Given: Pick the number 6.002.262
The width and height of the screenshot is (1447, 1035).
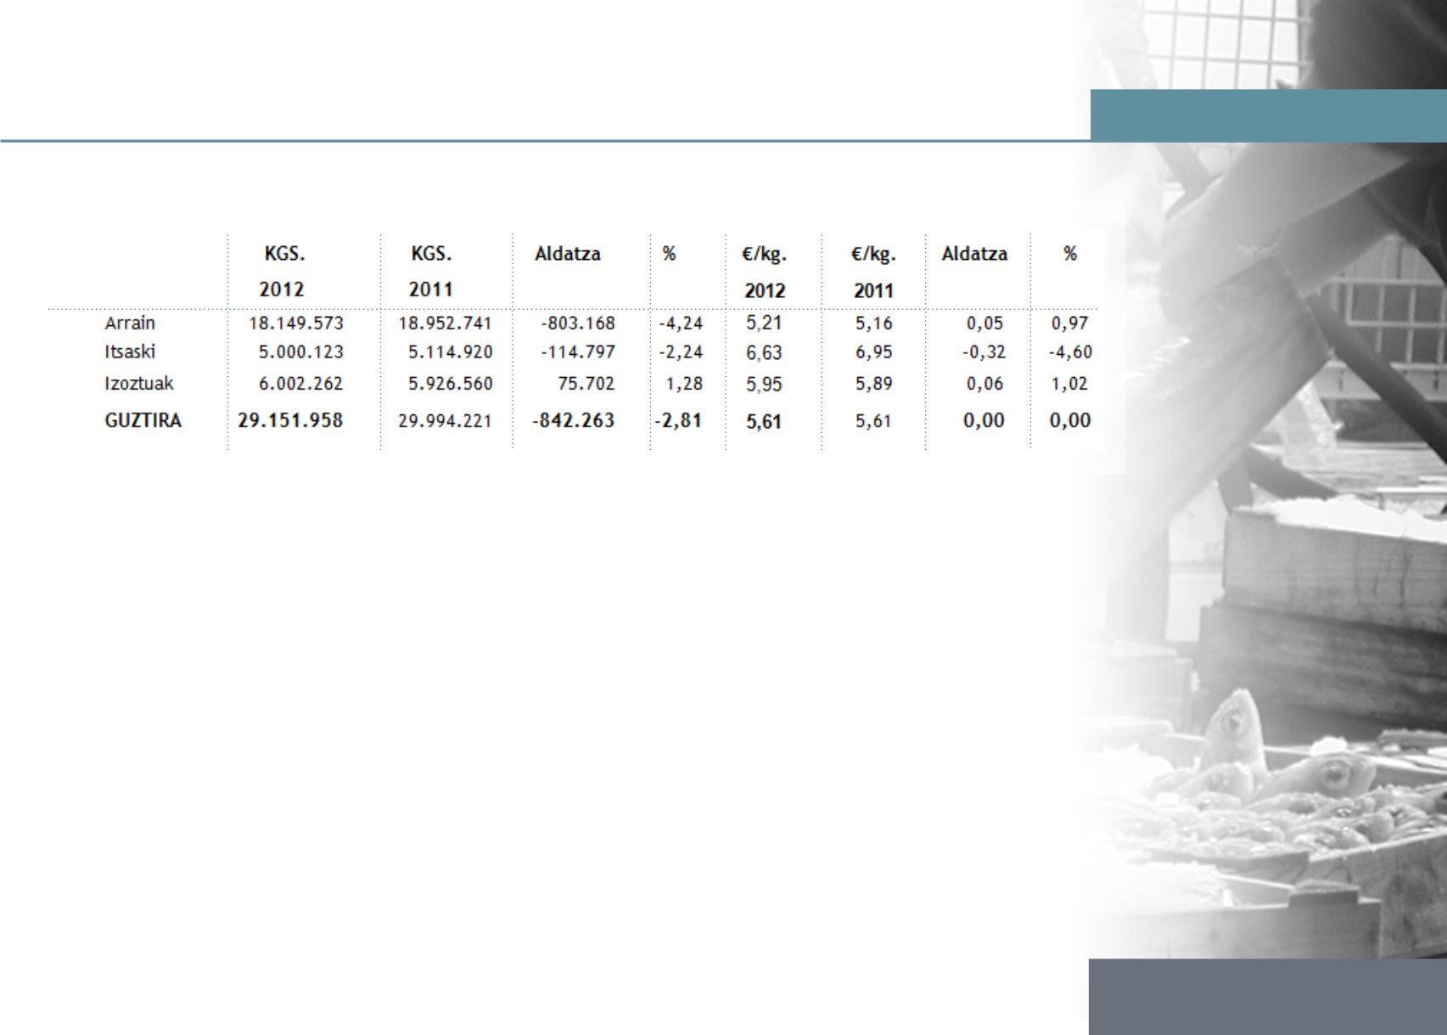Looking at the screenshot, I should [x=301, y=383].
